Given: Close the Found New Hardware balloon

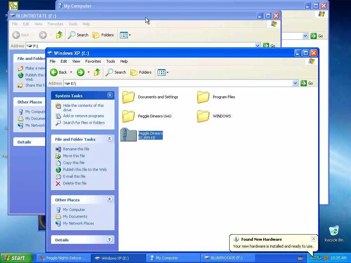Looking at the screenshot, I should (x=314, y=239).
